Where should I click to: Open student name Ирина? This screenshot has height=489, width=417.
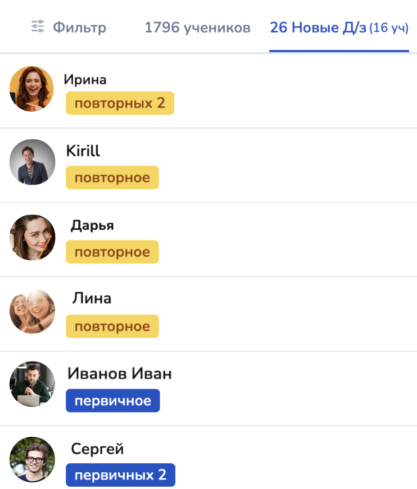(x=85, y=80)
